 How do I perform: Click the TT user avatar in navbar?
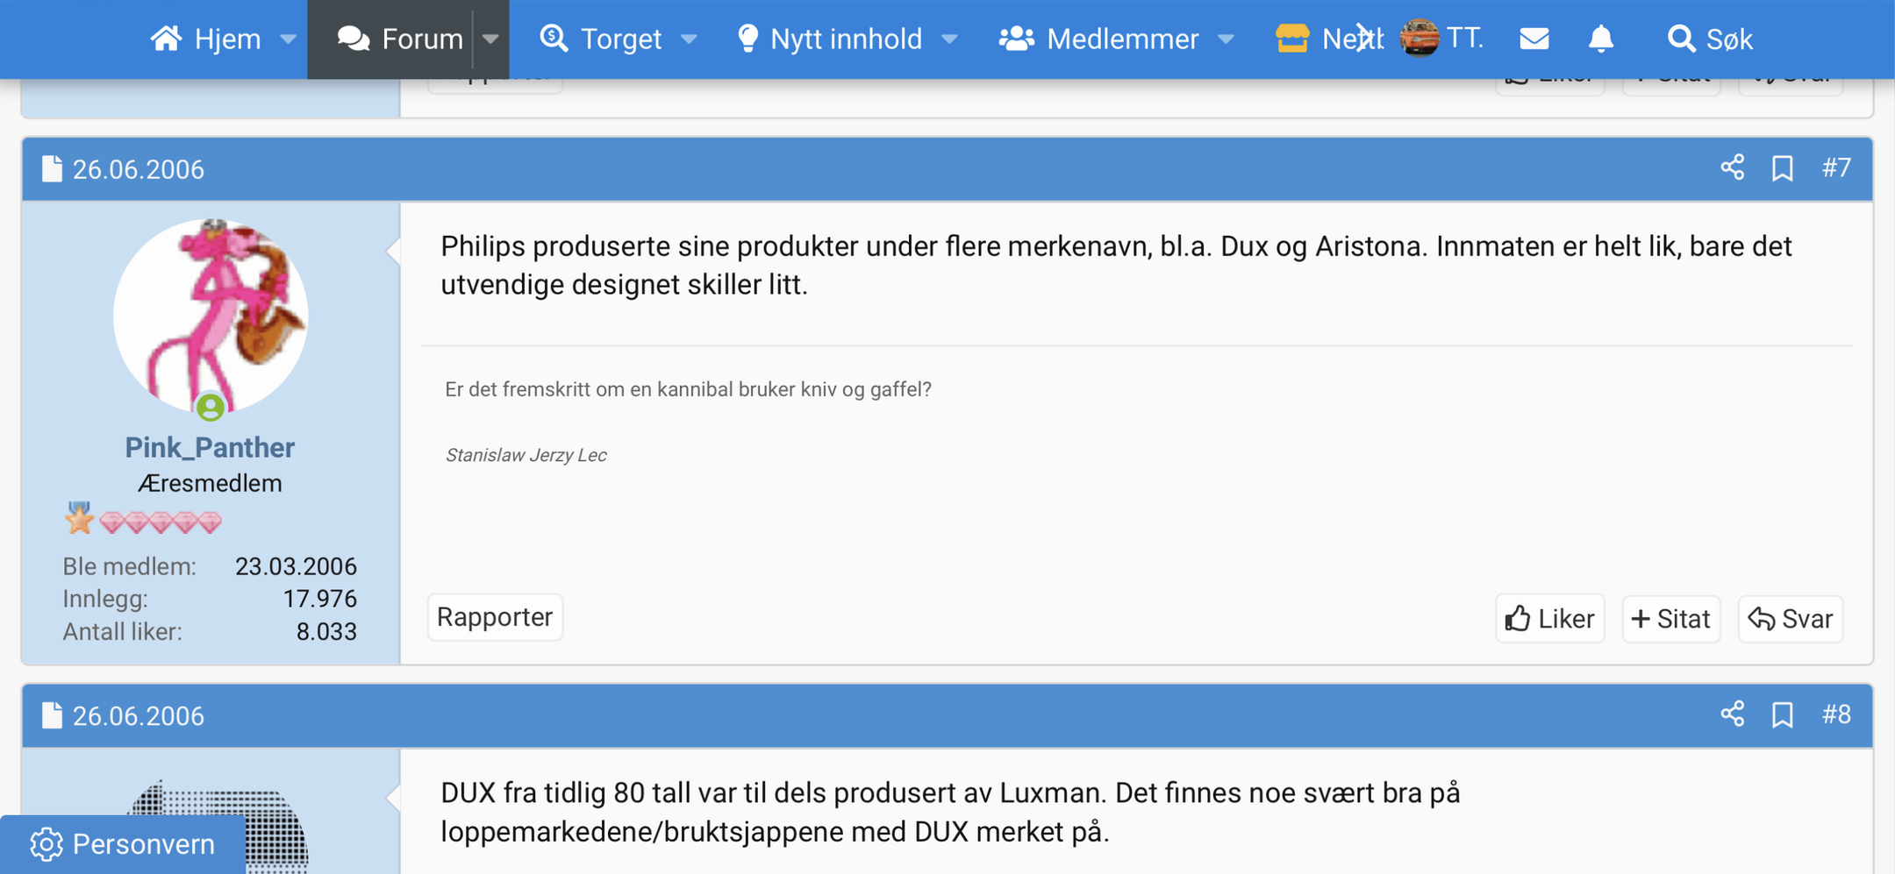pyautogui.click(x=1419, y=39)
